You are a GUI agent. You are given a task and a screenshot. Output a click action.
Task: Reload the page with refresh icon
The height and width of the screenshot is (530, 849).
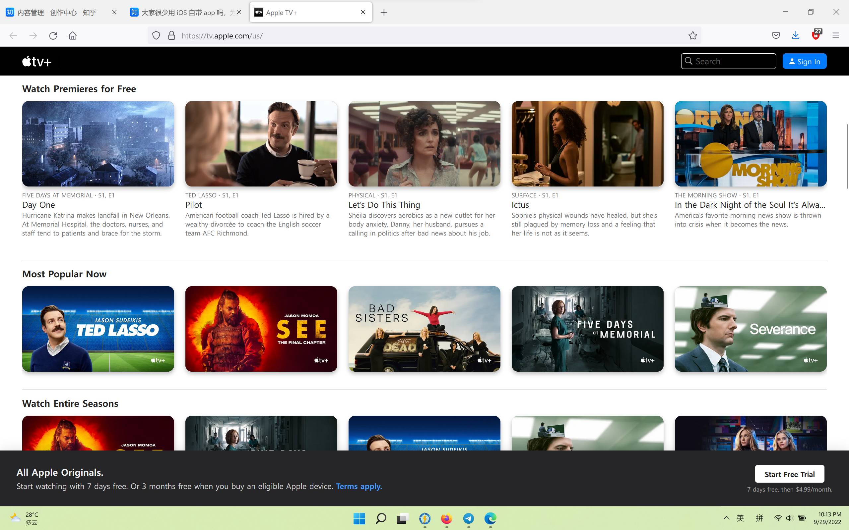(53, 35)
